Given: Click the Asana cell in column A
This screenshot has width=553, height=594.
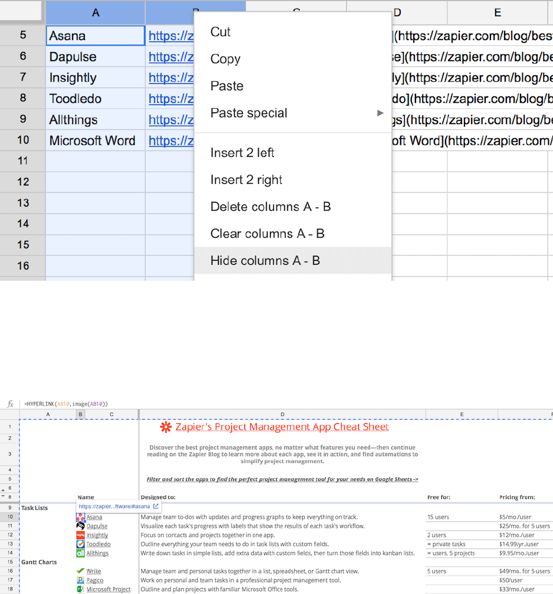Looking at the screenshot, I should coord(96,35).
